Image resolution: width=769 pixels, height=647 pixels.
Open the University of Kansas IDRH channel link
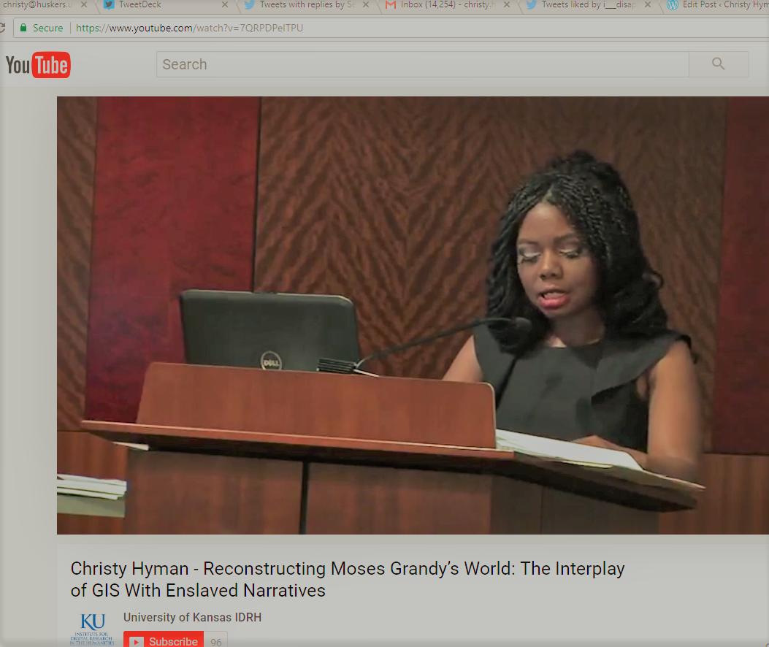point(192,617)
